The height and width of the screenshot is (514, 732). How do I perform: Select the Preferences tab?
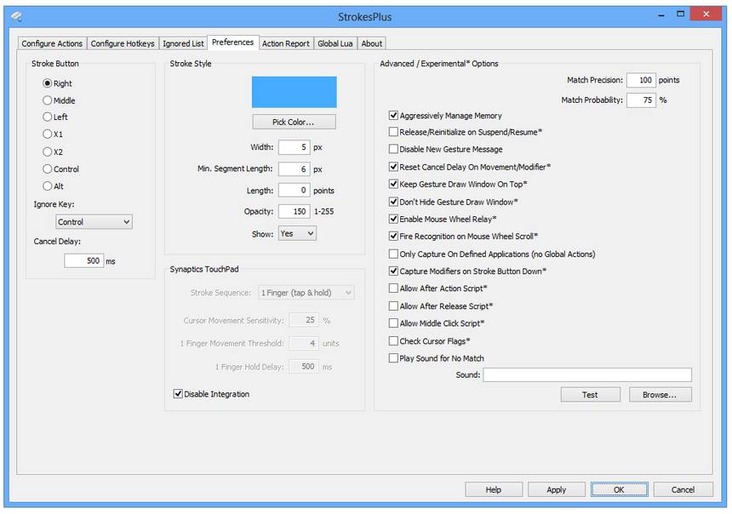[232, 42]
